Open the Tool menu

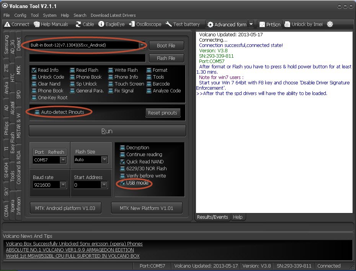click(x=34, y=15)
